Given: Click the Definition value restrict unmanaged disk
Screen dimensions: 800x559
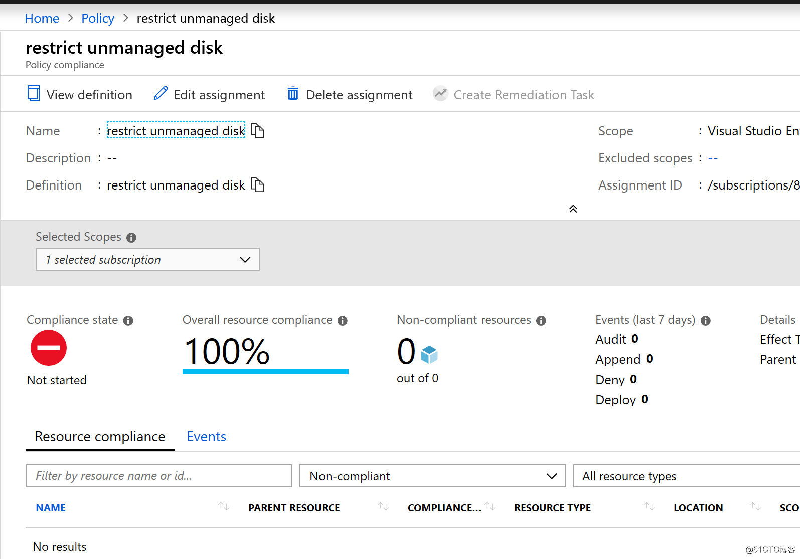Looking at the screenshot, I should click(176, 185).
